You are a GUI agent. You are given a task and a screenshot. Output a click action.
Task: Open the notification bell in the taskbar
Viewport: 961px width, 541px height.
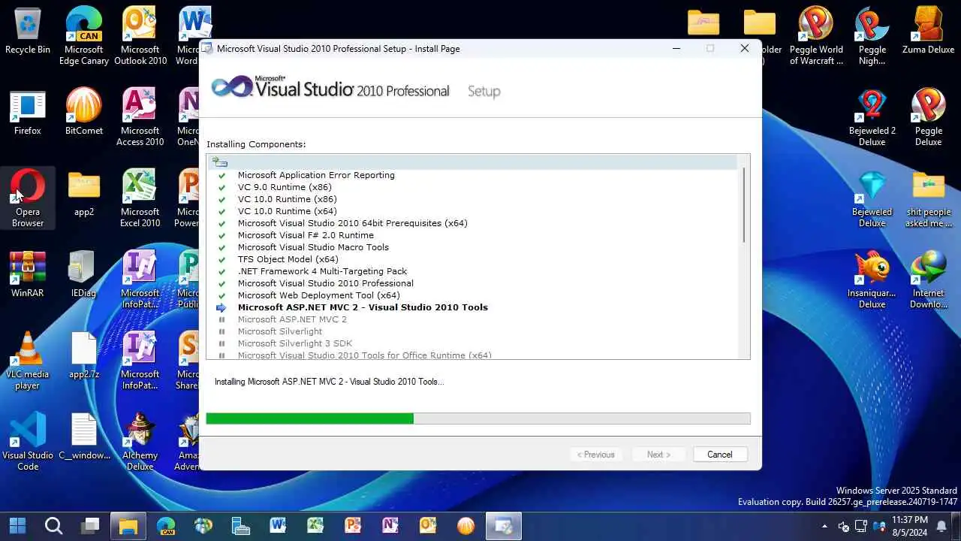pyautogui.click(x=941, y=526)
